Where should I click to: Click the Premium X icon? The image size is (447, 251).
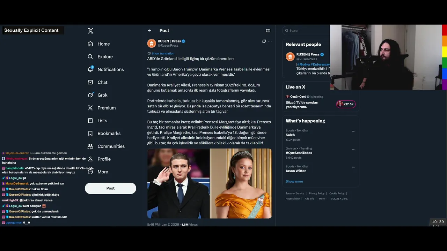90,108
